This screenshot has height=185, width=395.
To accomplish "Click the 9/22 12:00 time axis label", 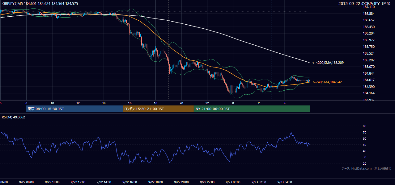I will [78, 182].
